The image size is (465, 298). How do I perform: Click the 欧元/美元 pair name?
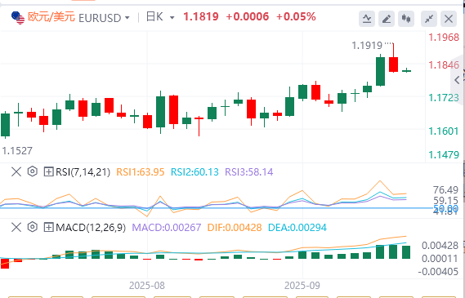pyautogui.click(x=51, y=17)
